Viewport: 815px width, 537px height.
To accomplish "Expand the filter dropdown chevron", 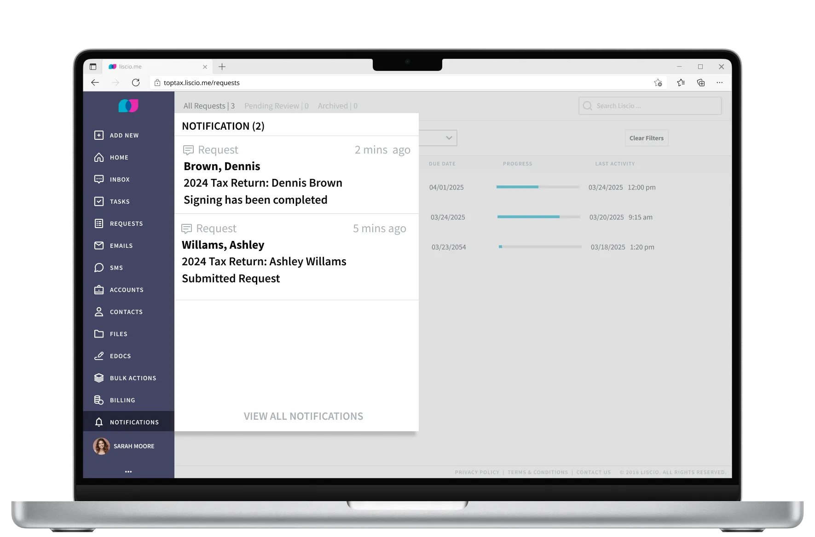I will pyautogui.click(x=448, y=138).
